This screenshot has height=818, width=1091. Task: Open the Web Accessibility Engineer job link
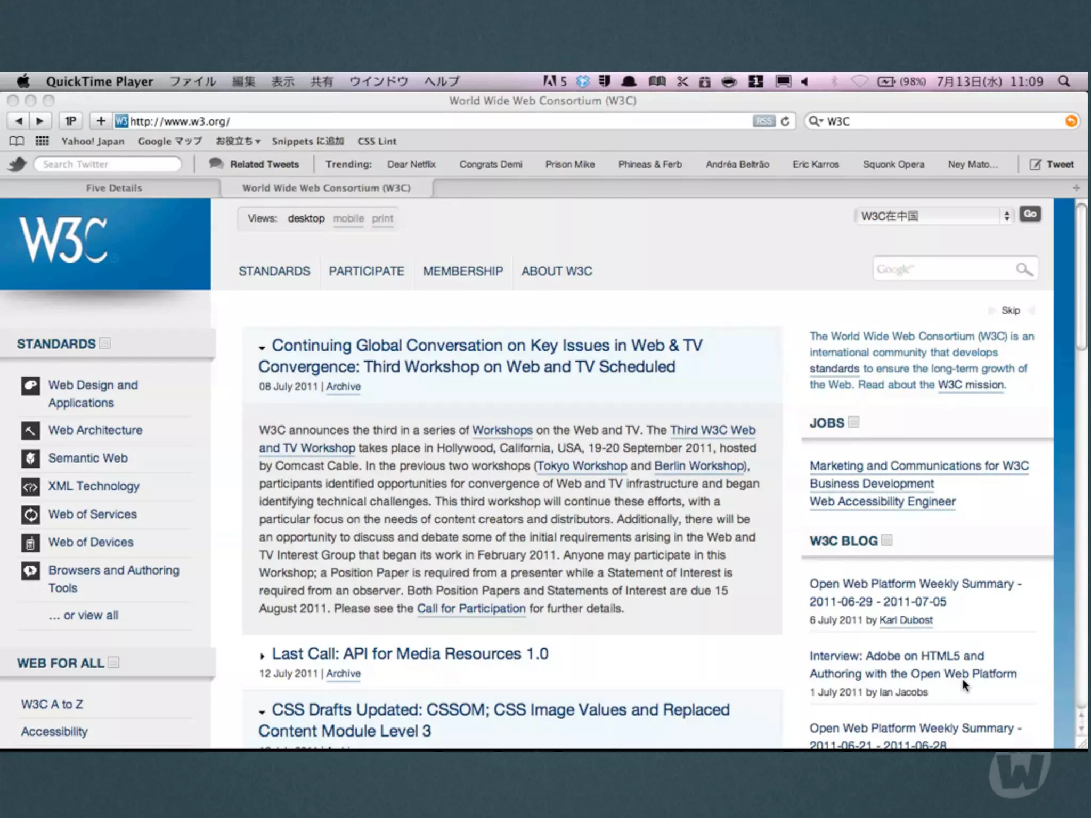tap(882, 502)
